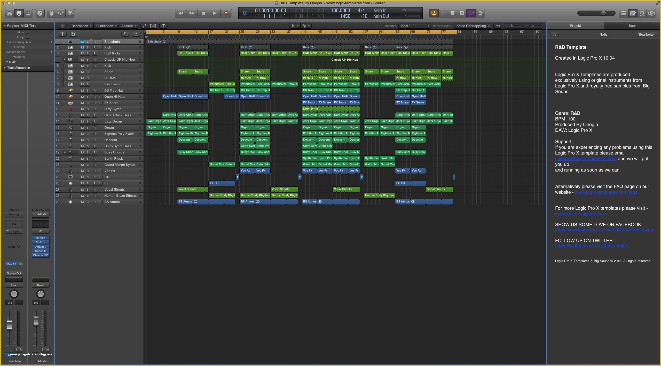The width and height of the screenshot is (661, 366).
Task: Click the waveform zoom icon
Action: click(498, 26)
